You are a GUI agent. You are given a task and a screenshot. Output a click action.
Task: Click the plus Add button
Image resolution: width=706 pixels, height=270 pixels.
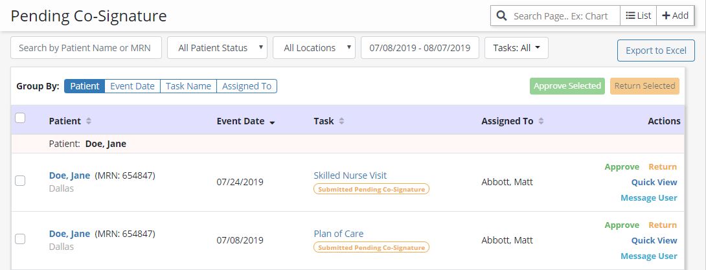[675, 16]
